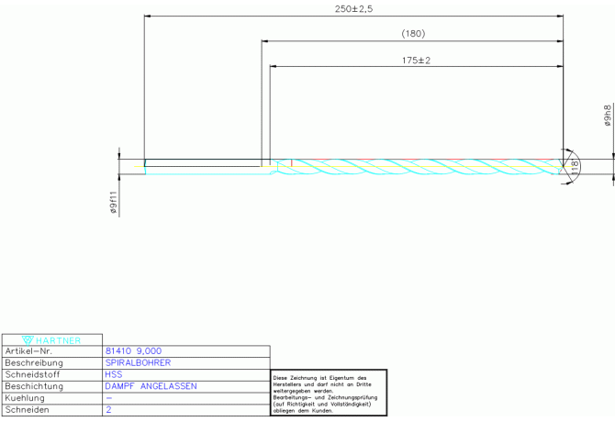
Task: Select the Artikel-Nr. label cell
Action: (x=51, y=351)
